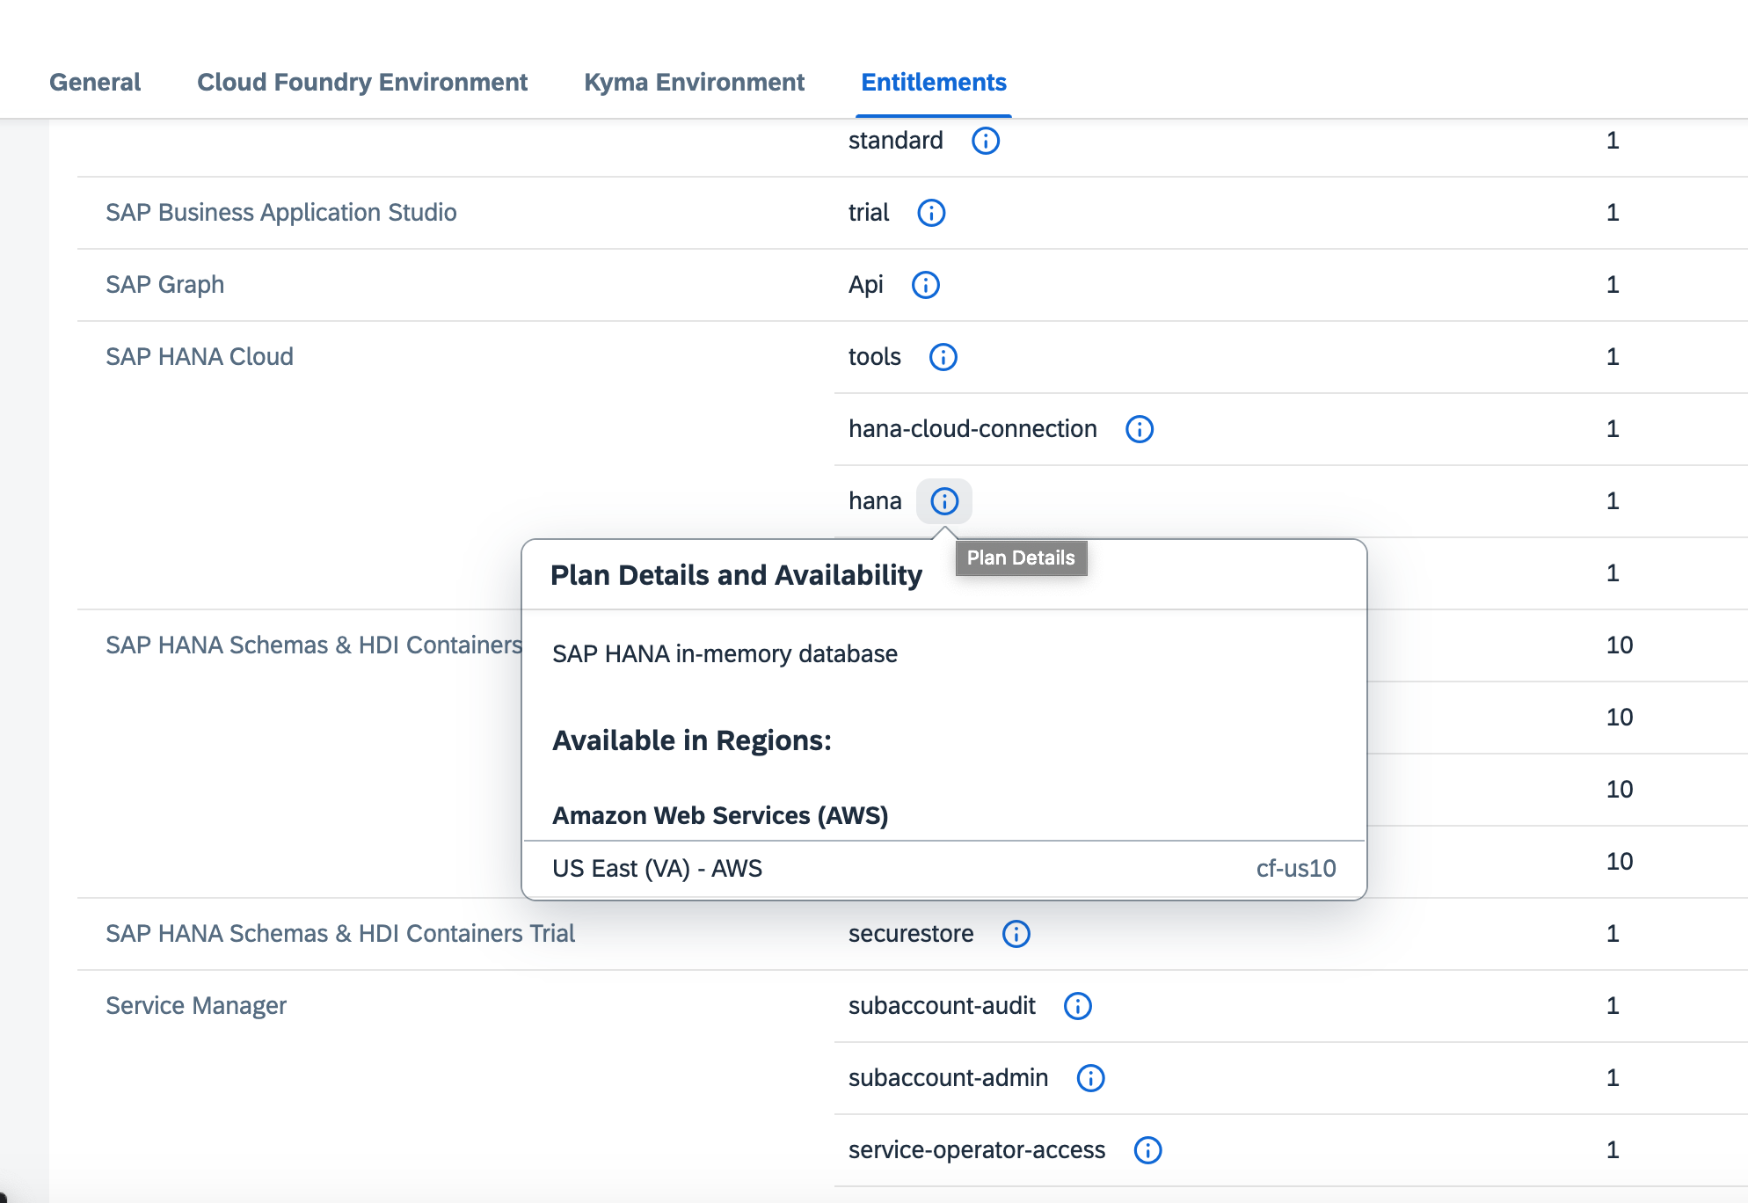Open info icon next to securestore
This screenshot has height=1203, width=1748.
pyautogui.click(x=1016, y=934)
